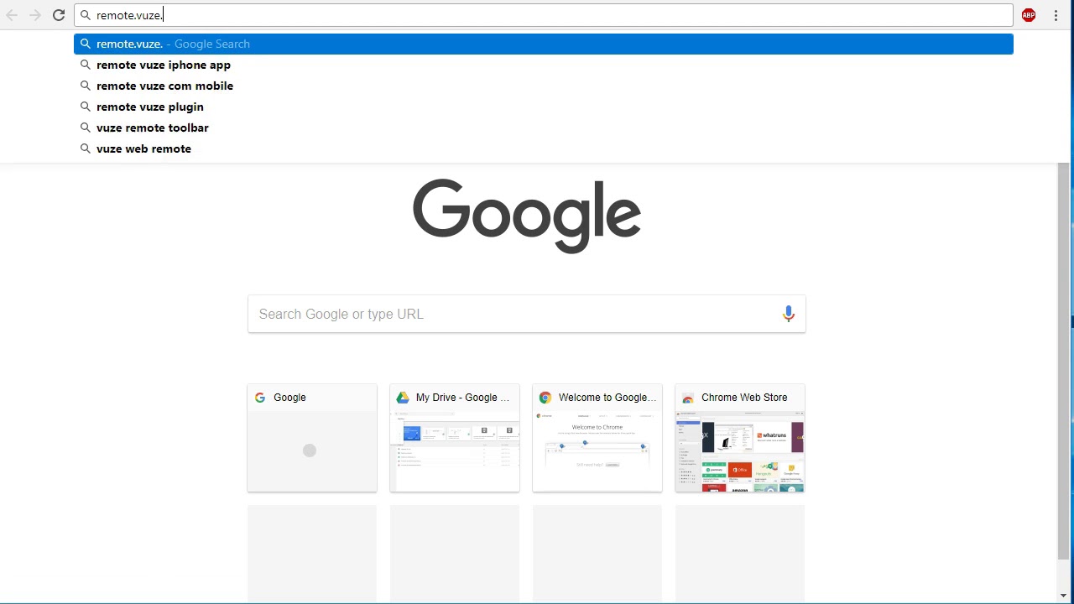Viewport: 1074px width, 604px height.
Task: Click the microphone voice search icon
Action: pyautogui.click(x=789, y=314)
